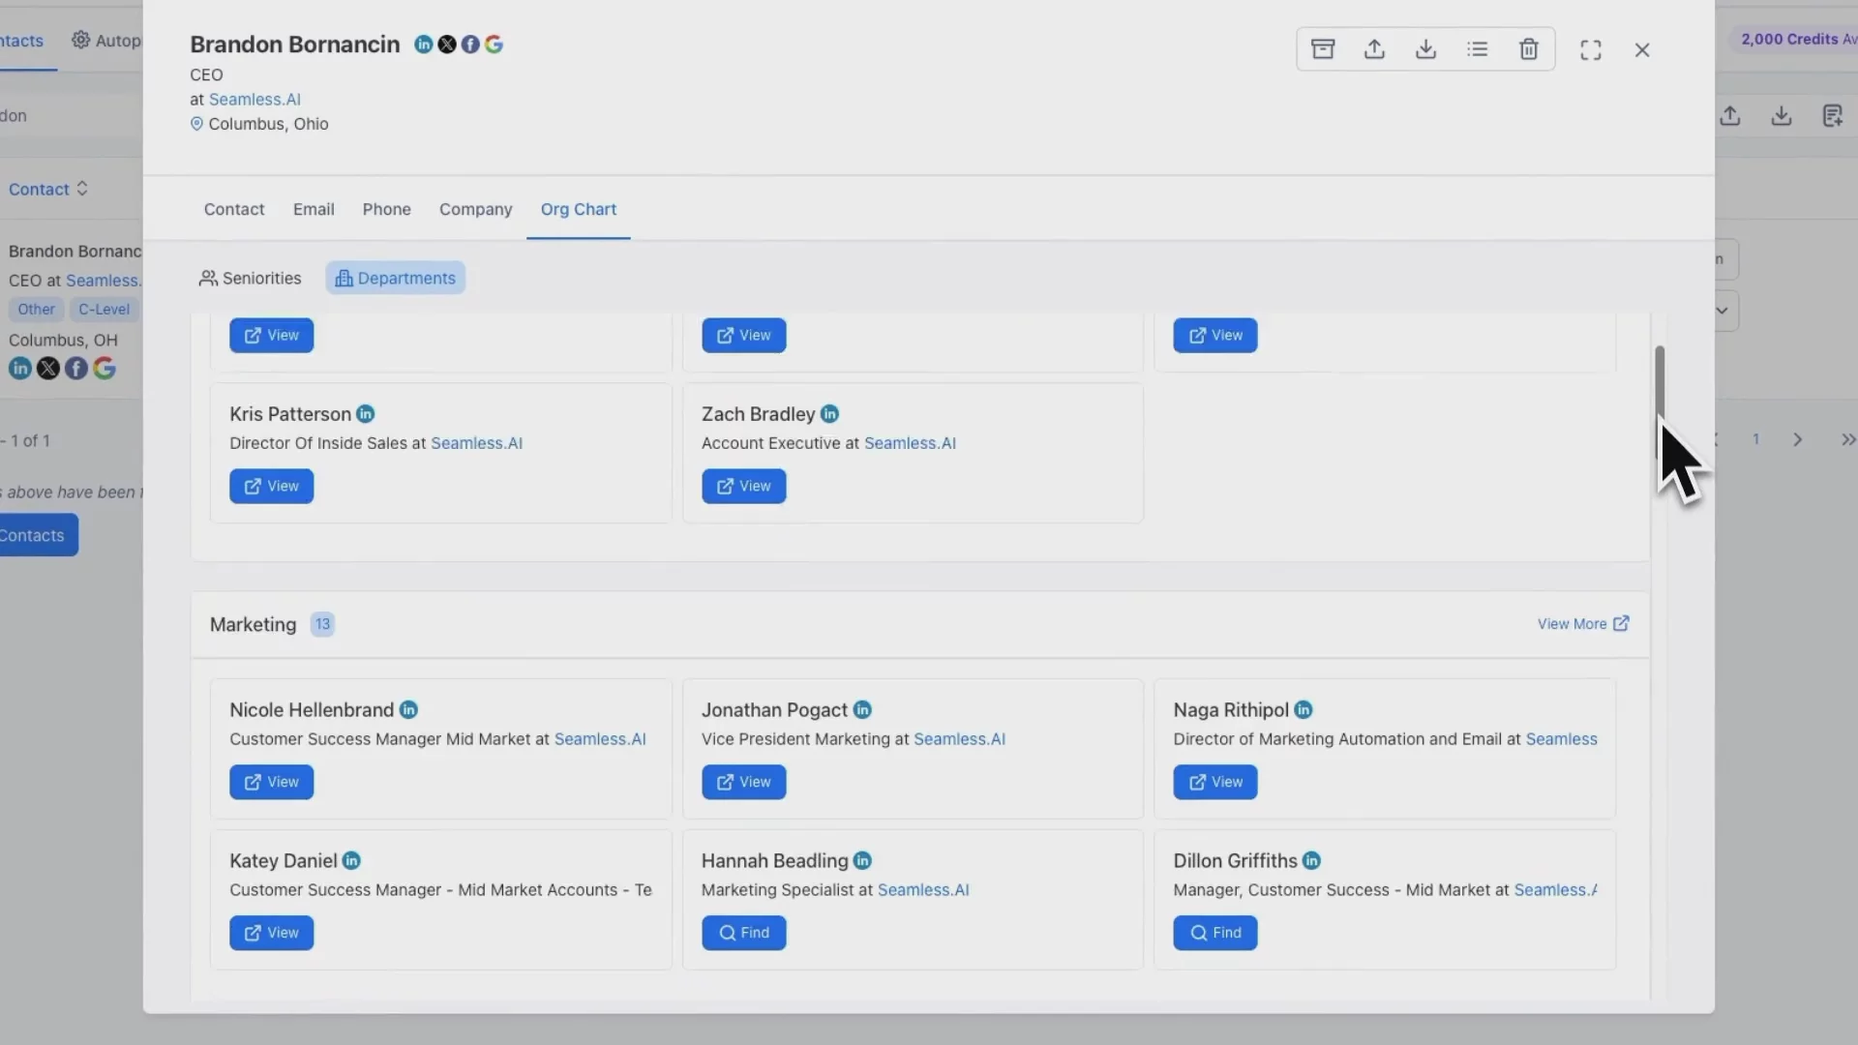
Task: Click the org chart vertical scrollbar
Action: pos(1659,387)
